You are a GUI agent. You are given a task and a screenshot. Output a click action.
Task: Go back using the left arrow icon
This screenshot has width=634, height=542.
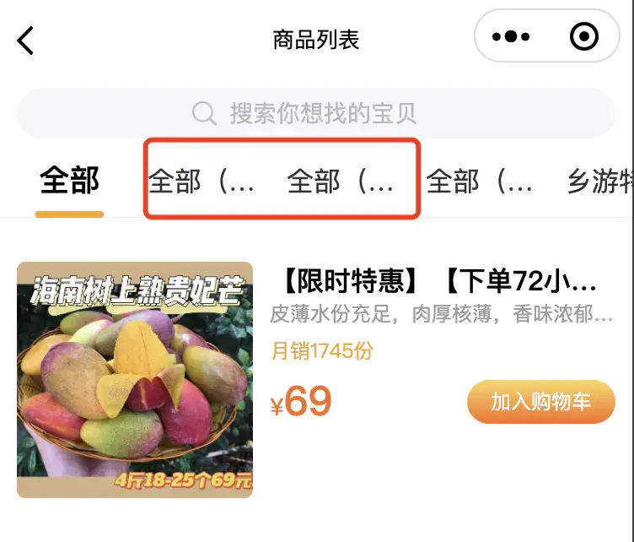click(x=25, y=41)
